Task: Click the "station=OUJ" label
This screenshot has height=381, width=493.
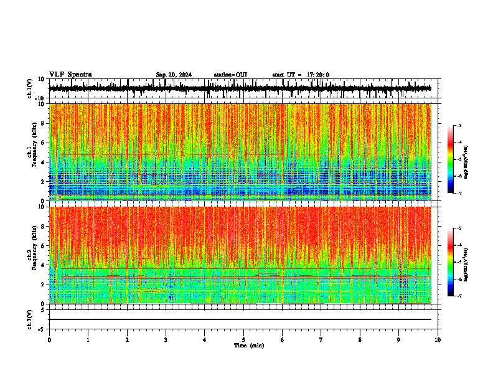Action: click(x=230, y=75)
